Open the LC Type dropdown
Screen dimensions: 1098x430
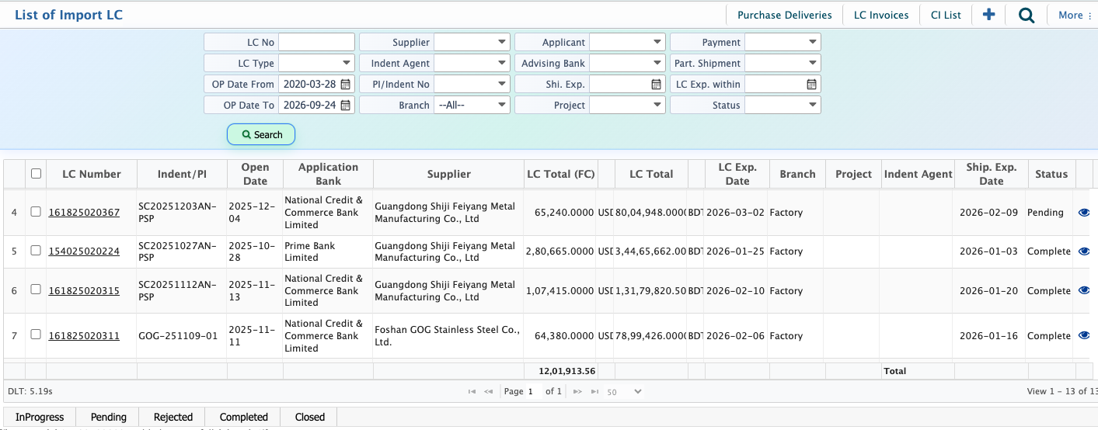pyautogui.click(x=316, y=63)
